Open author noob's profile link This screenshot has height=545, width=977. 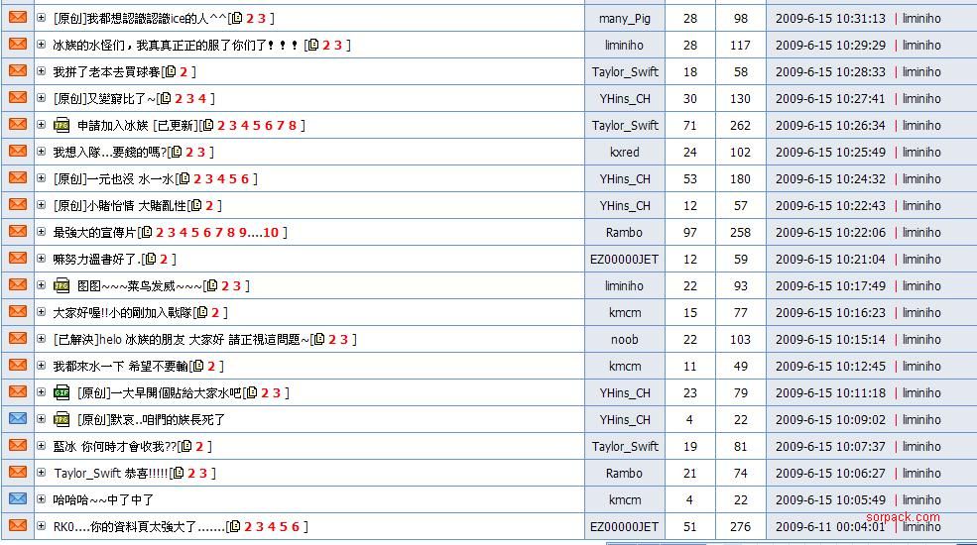[625, 339]
